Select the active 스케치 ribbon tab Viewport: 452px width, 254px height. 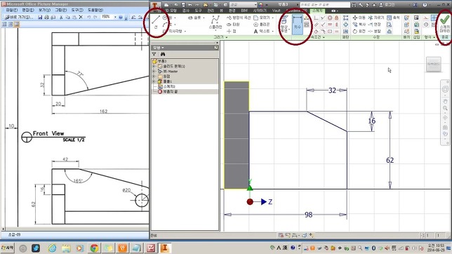tap(317, 11)
